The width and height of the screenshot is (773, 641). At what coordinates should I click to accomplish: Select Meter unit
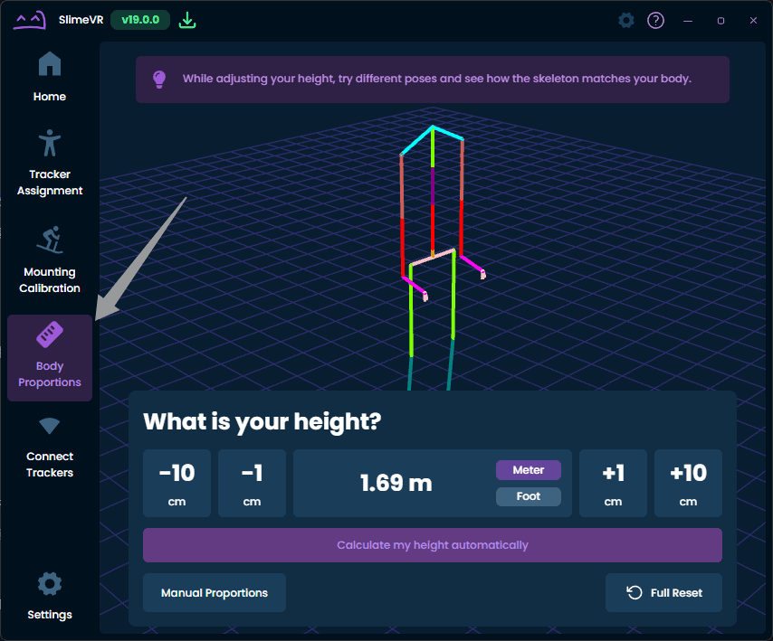(x=529, y=470)
